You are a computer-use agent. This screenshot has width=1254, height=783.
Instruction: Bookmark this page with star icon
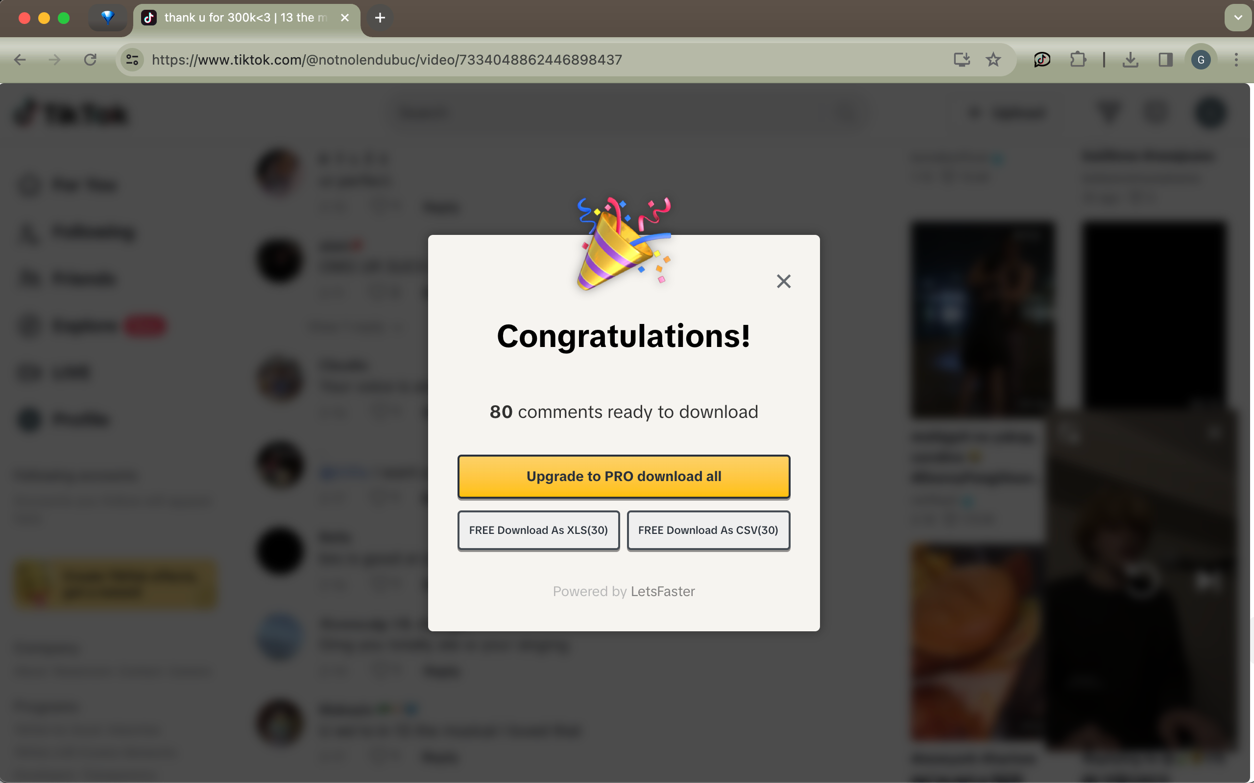[993, 60]
